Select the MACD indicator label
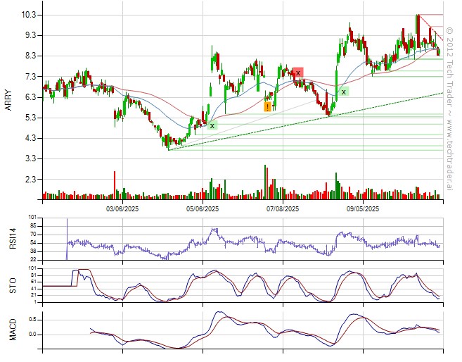The width and height of the screenshot is (462, 362). tap(13, 329)
